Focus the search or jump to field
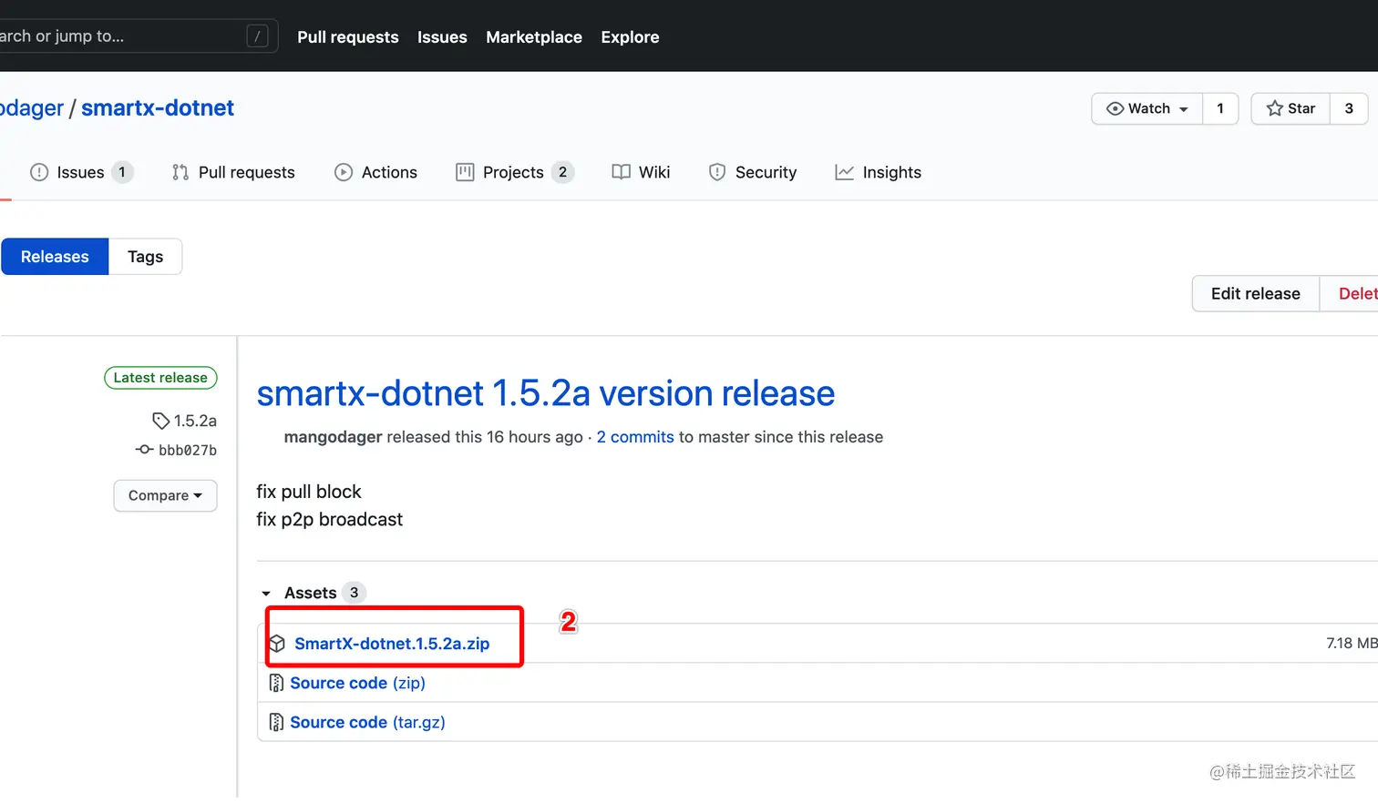 coord(139,36)
